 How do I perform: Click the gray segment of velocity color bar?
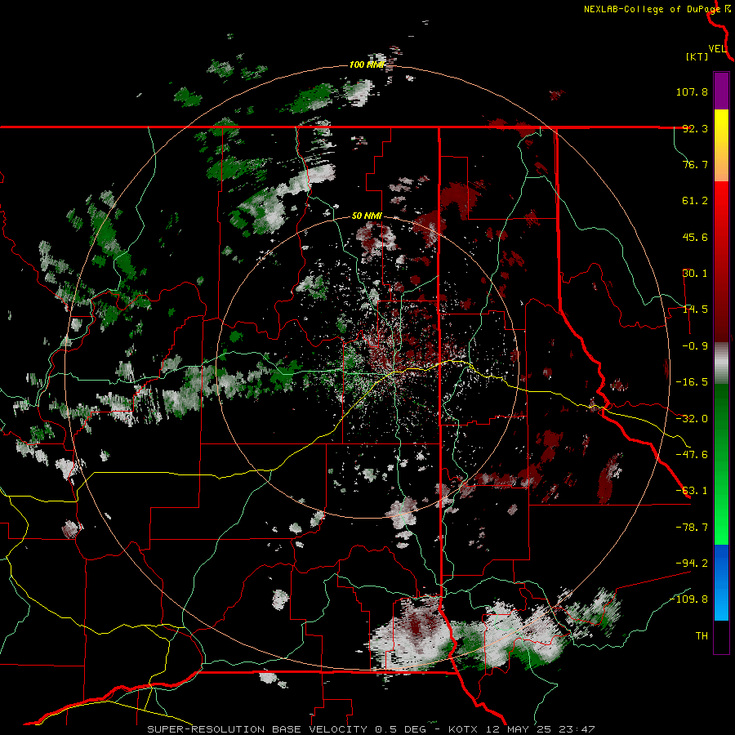(x=721, y=363)
